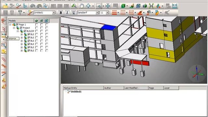Viewport: 208px width, 117px height.
Task: Click the chain hyperlink tool
Action: (4, 66)
